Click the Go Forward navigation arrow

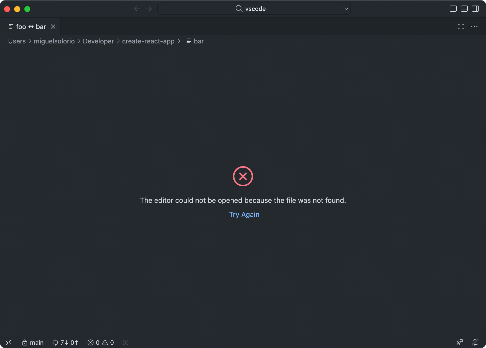[149, 9]
